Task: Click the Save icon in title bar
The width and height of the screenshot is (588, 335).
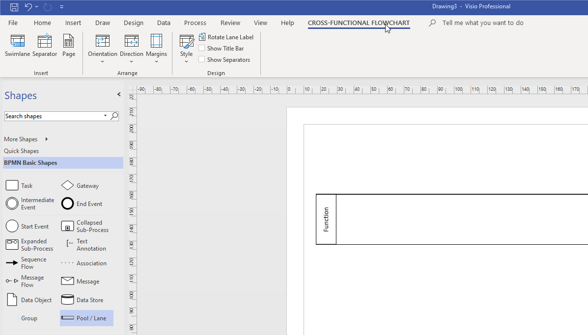Action: tap(14, 7)
